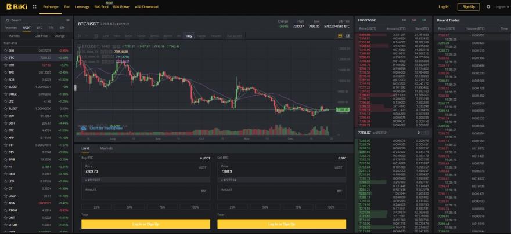The height and width of the screenshot is (234, 511).
Task: Open BIKI Pool in top navigation
Action: [x=102, y=7]
